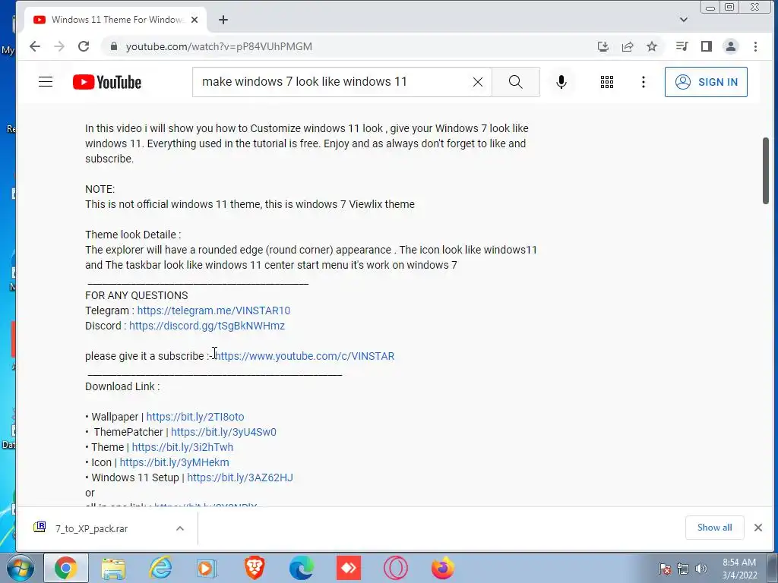Screen dimensions: 778x583
Task: Open the tab search dropdown chevron
Action: click(684, 20)
